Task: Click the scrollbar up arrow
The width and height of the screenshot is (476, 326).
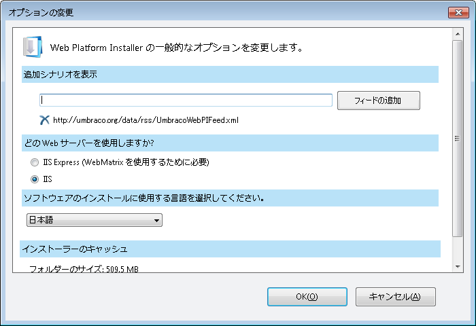Action: pyautogui.click(x=458, y=34)
